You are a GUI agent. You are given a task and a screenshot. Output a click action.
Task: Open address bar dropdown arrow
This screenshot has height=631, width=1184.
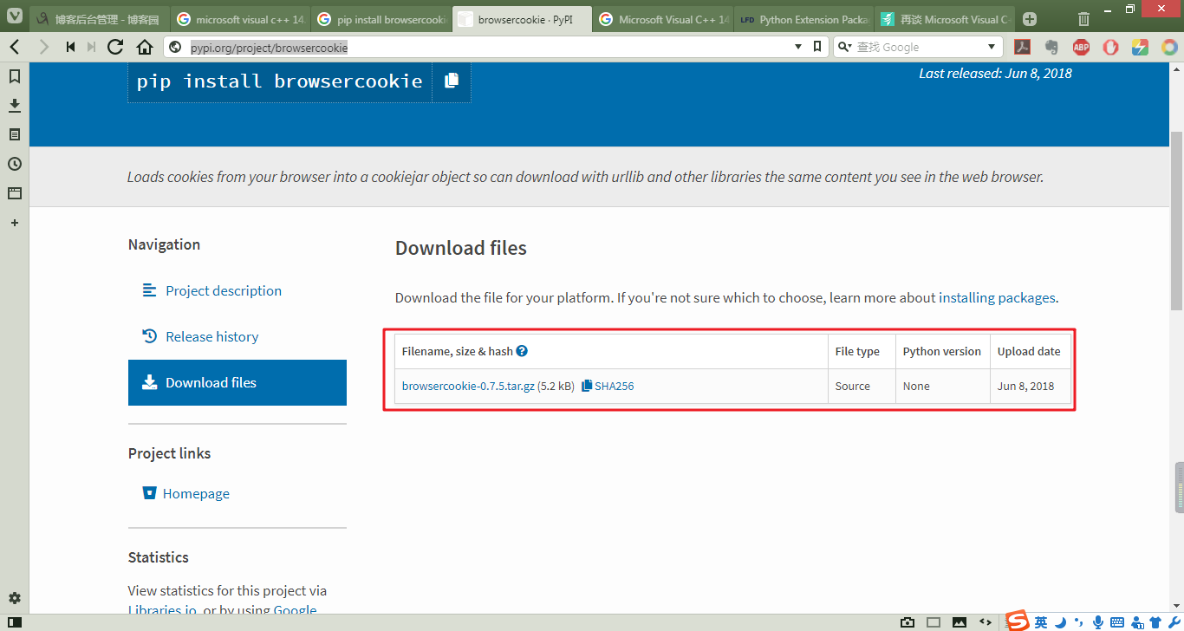point(798,47)
